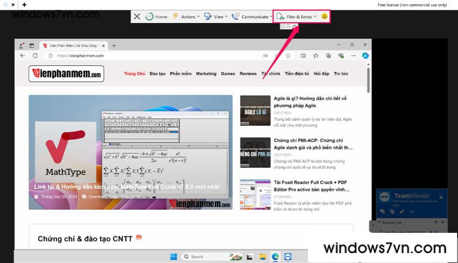Open chat icon in TeamViewer panel
The width and height of the screenshot is (458, 263).
pos(382,212)
